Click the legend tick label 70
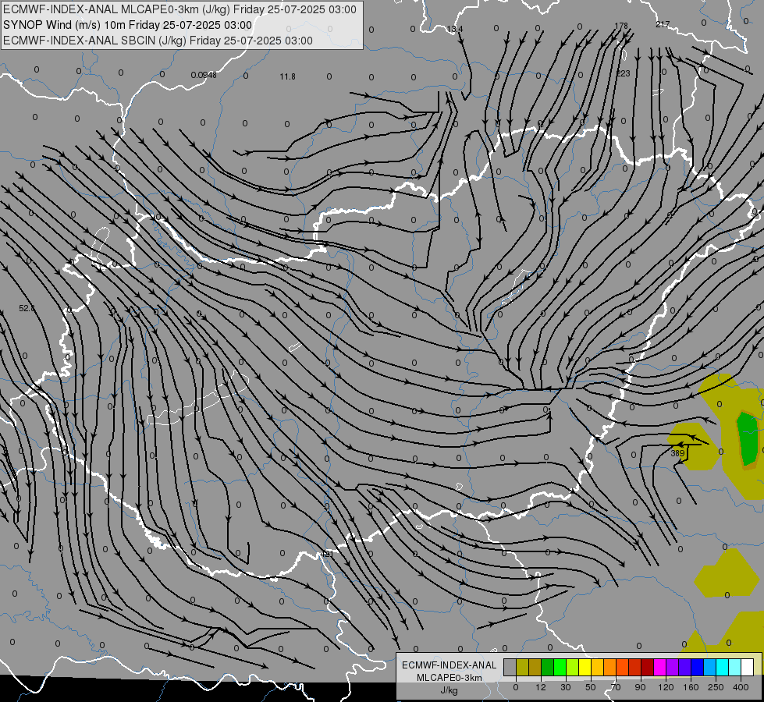The height and width of the screenshot is (702, 764). click(616, 687)
